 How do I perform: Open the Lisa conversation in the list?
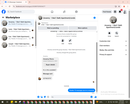[17, 38]
